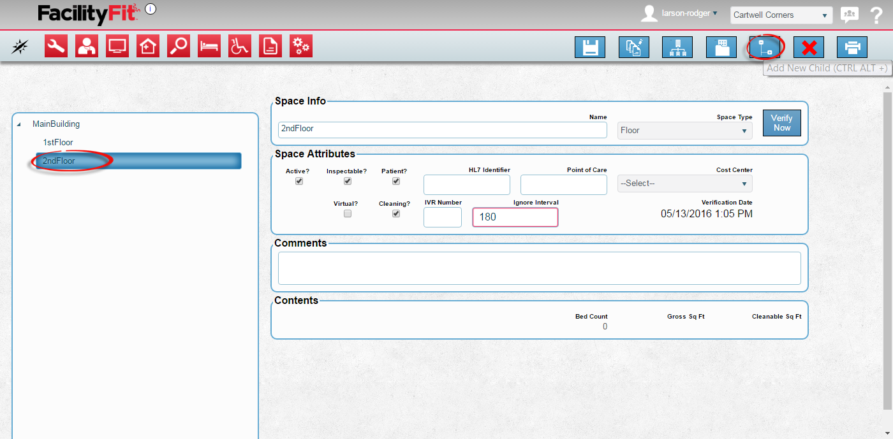The image size is (893, 439).
Task: Enable the Virtual? checkbox
Action: [348, 214]
